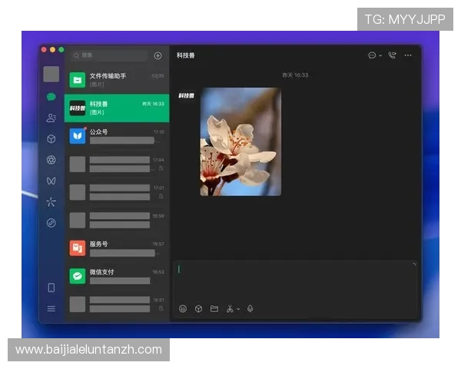
Task: Select the 科技兽 chat in the list
Action: (117, 108)
